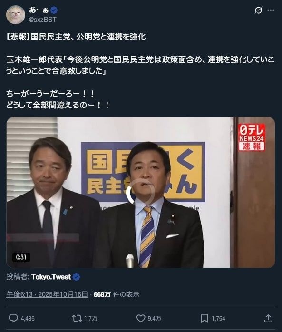Open the Tokyo.Tweet video source account

51,277
